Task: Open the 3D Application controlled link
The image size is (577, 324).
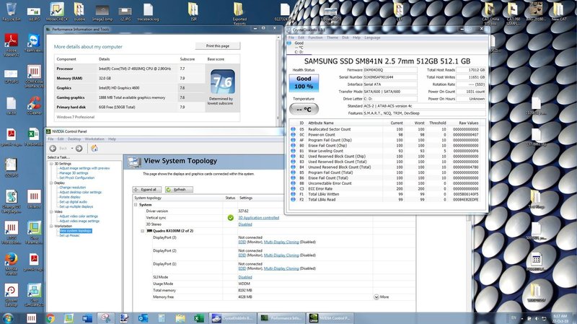Action: point(259,217)
